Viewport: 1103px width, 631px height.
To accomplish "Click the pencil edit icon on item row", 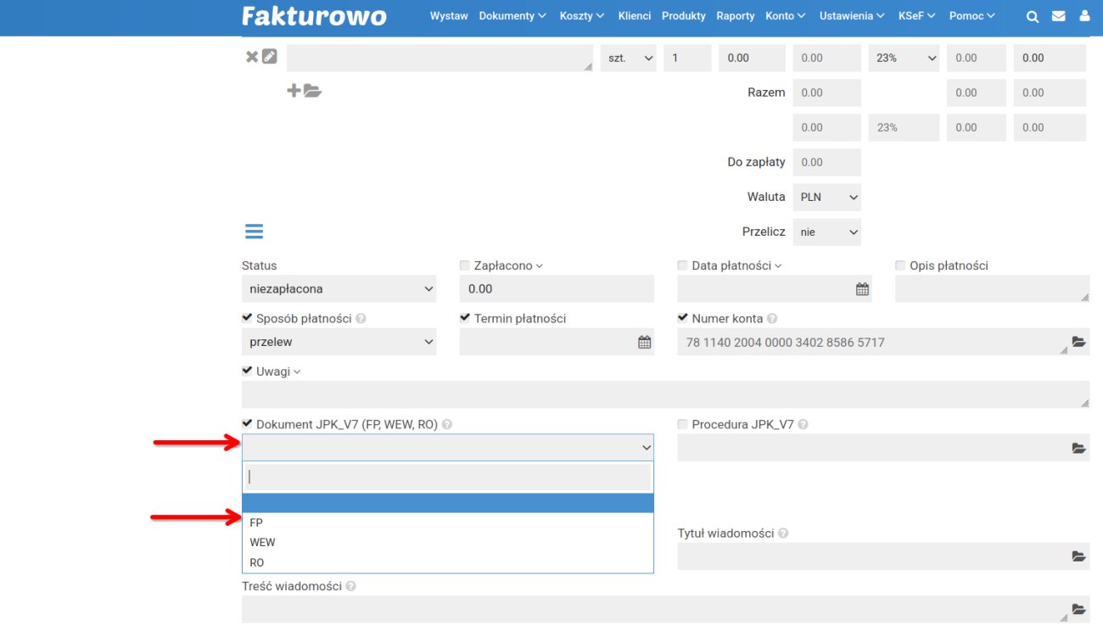I will coord(269,57).
